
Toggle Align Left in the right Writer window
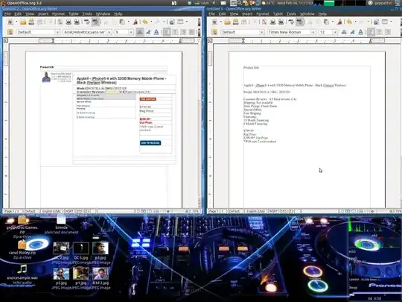click(x=371, y=32)
